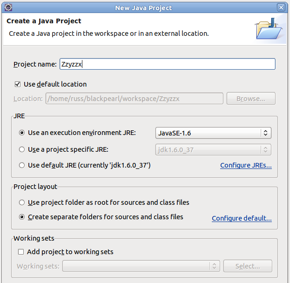
Task: Uncheck the Use default location checkbox
Action: tap(18, 84)
